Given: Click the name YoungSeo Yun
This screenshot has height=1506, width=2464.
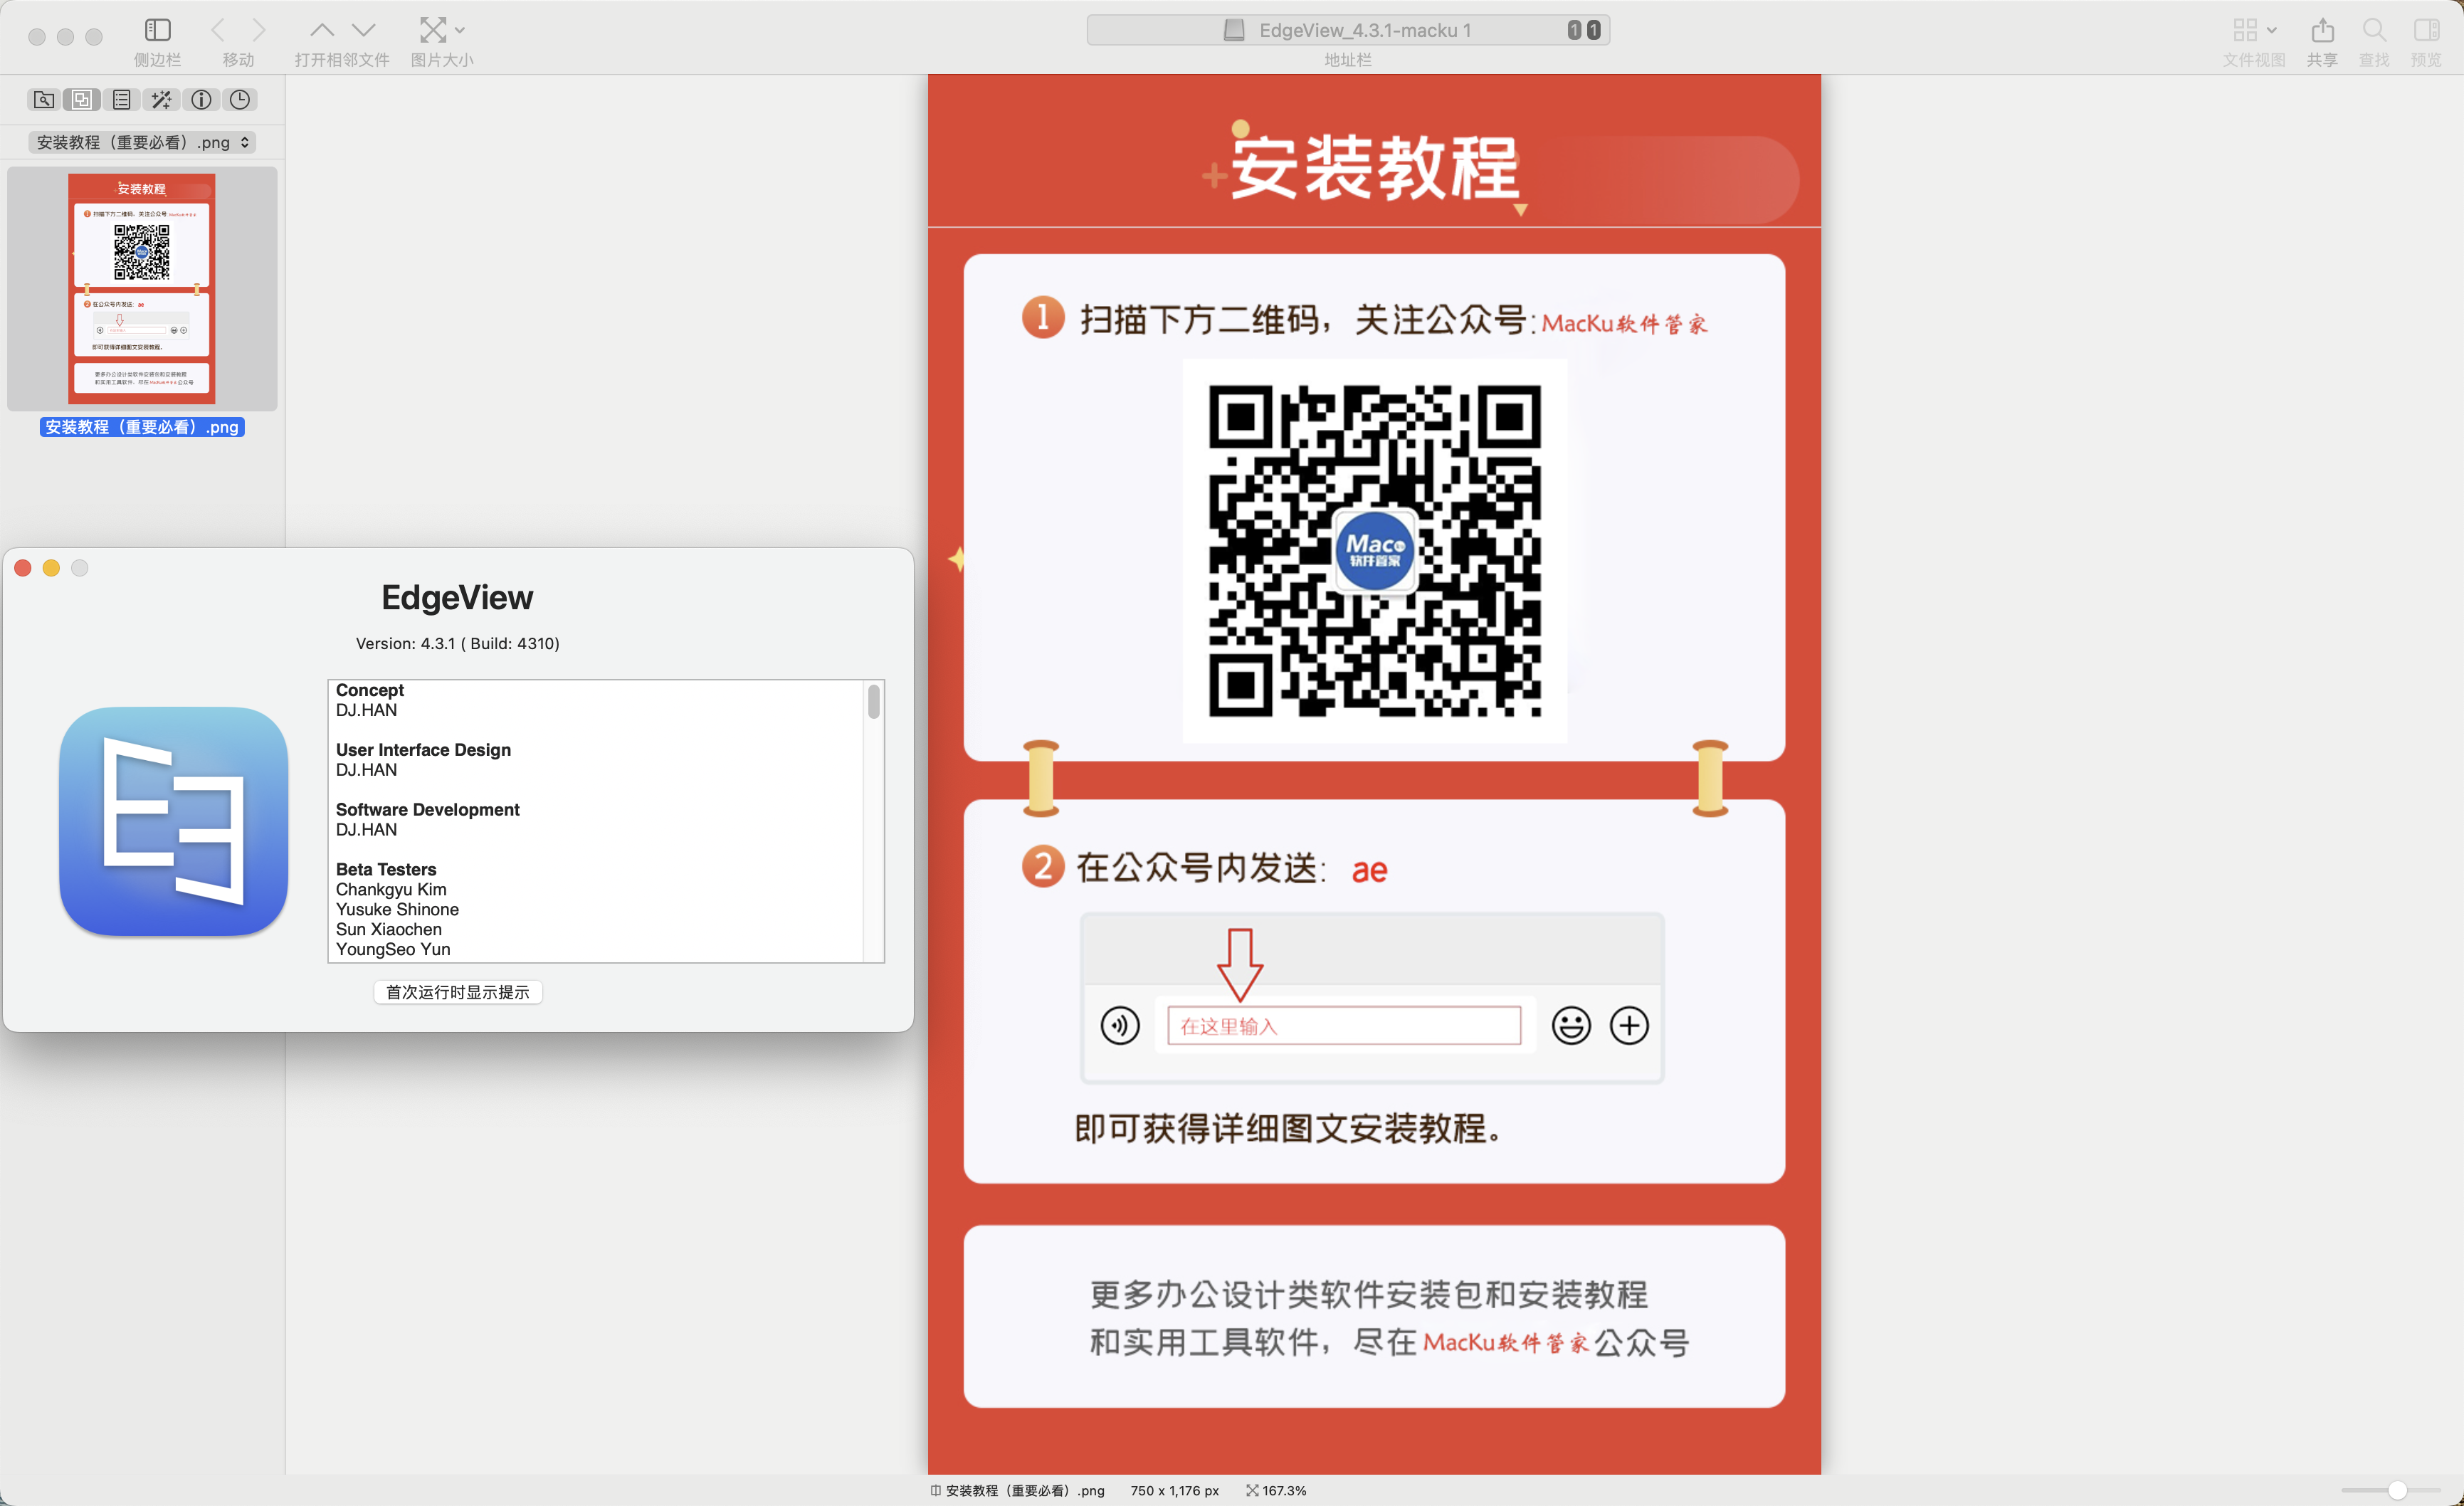Looking at the screenshot, I should (393, 950).
